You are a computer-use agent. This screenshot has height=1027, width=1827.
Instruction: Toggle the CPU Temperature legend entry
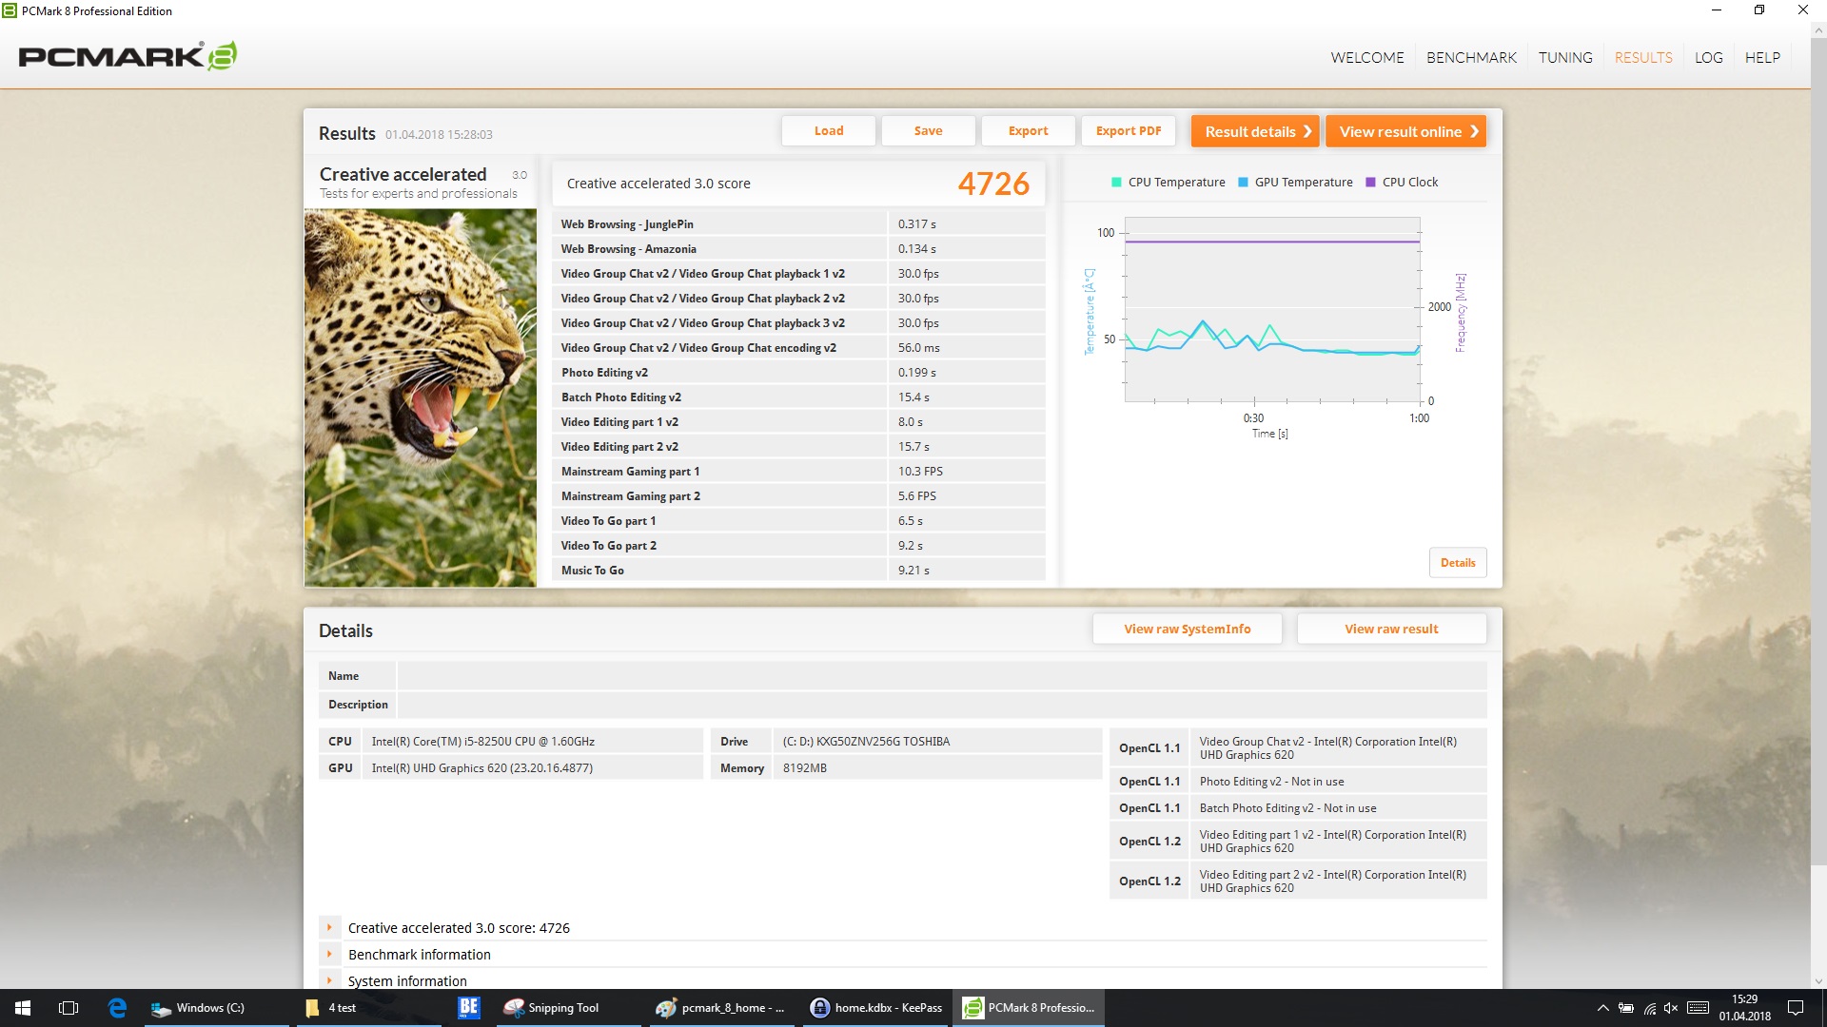point(1176,183)
